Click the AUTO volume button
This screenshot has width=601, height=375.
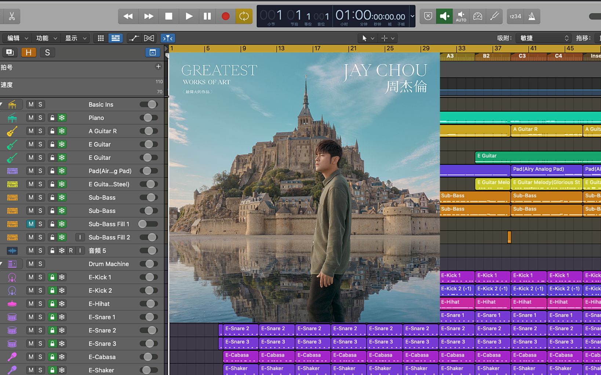point(461,16)
